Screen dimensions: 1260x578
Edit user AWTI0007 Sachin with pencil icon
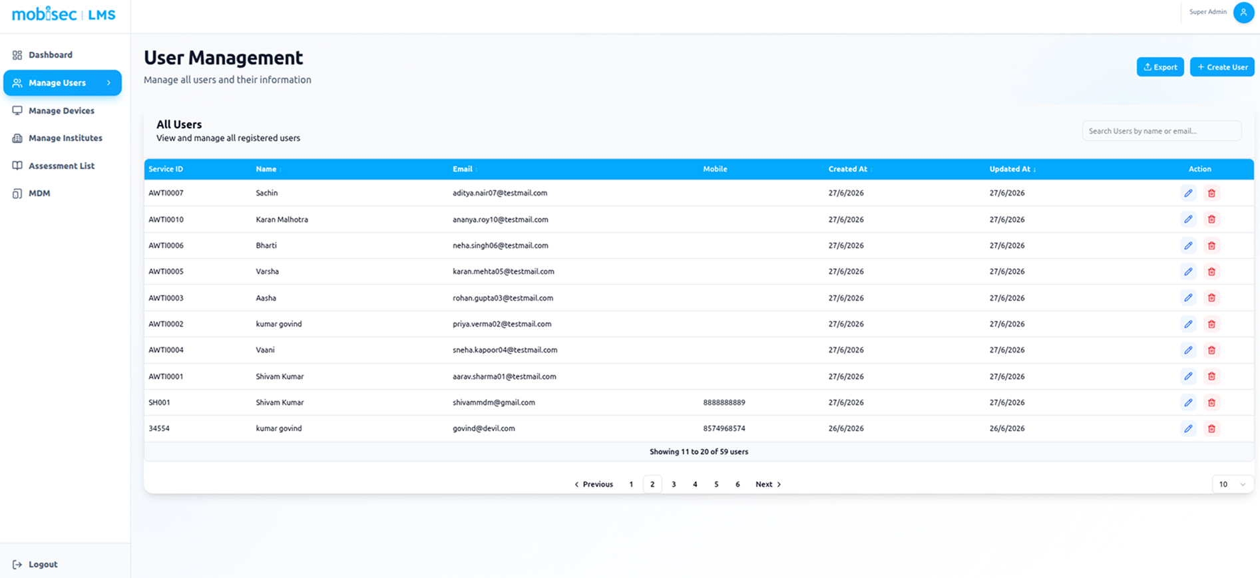1188,193
